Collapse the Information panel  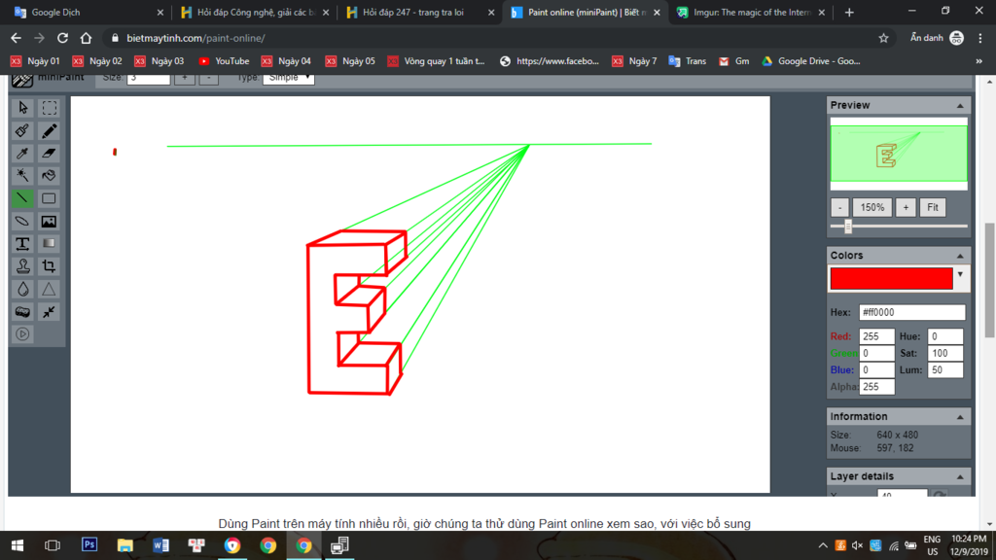(960, 417)
